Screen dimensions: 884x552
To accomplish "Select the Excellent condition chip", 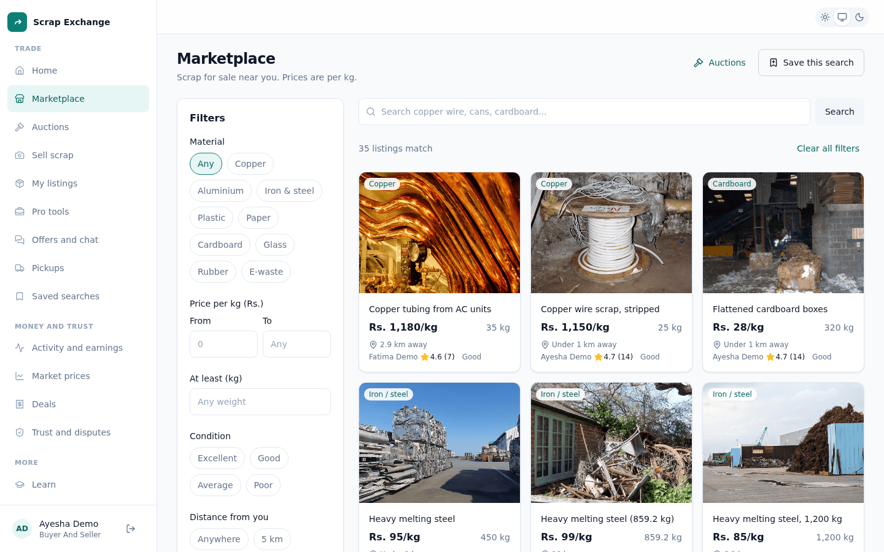I will 217,458.
